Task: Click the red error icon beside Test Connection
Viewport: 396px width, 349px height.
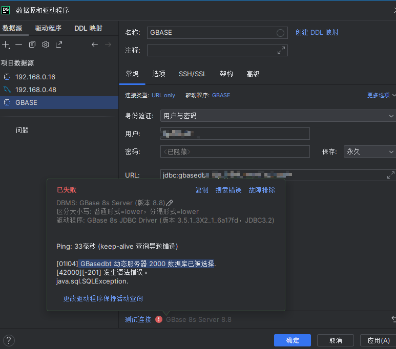Action: pos(159,319)
